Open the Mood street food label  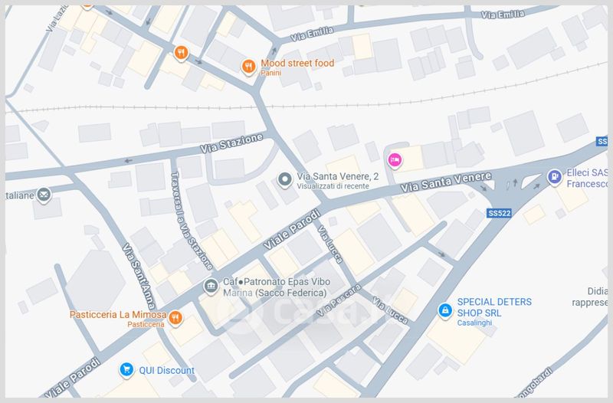(297, 64)
